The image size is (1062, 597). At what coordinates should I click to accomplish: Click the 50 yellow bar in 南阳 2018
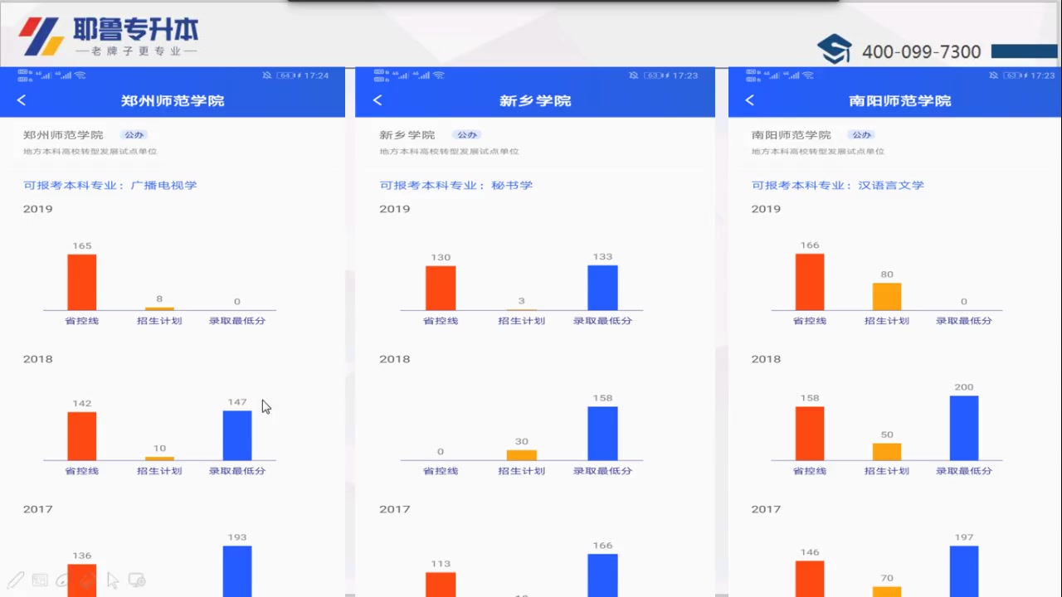click(x=887, y=452)
